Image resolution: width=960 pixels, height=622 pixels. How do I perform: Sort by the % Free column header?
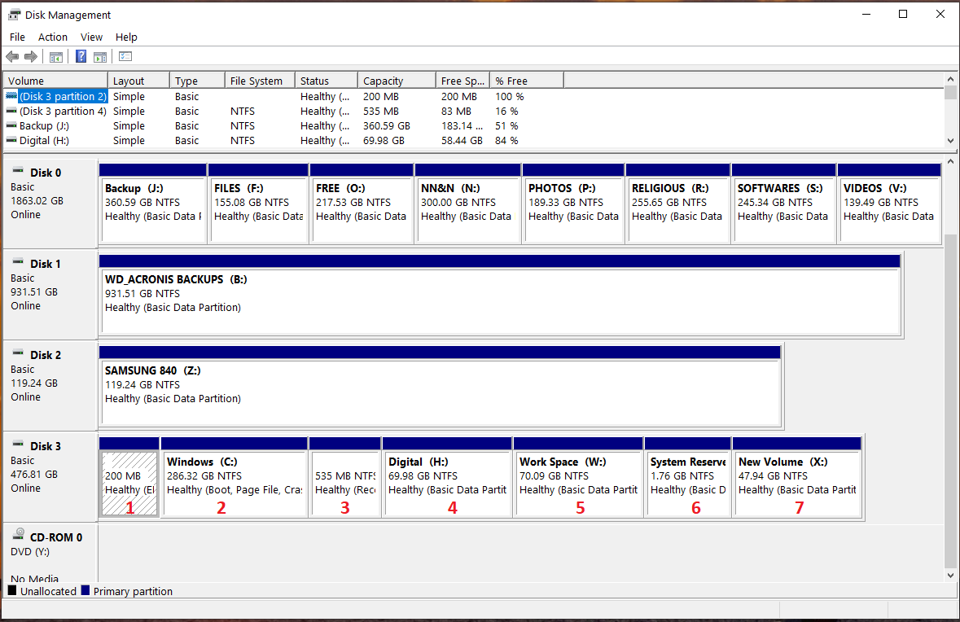pyautogui.click(x=527, y=81)
